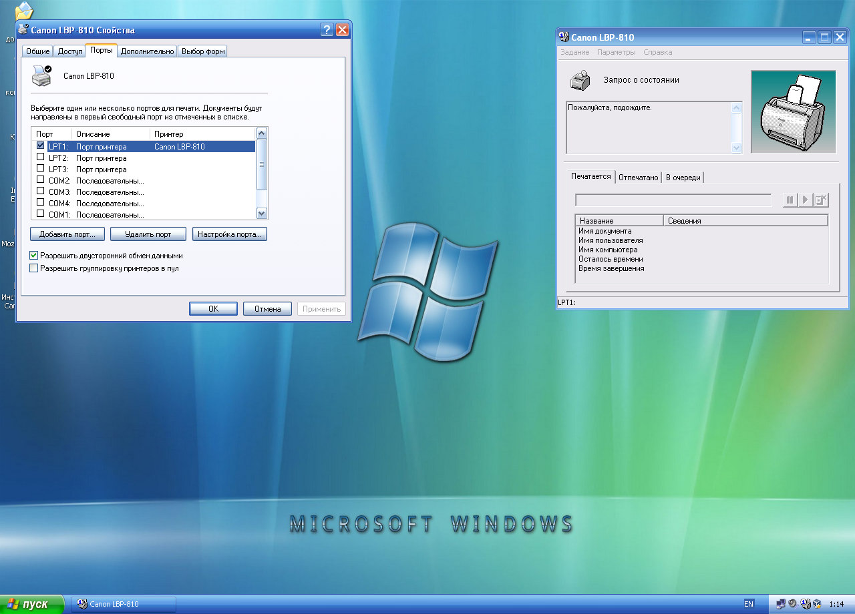Viewport: 855px width, 614px height.
Task: Open the Задание menu
Action: tap(575, 52)
